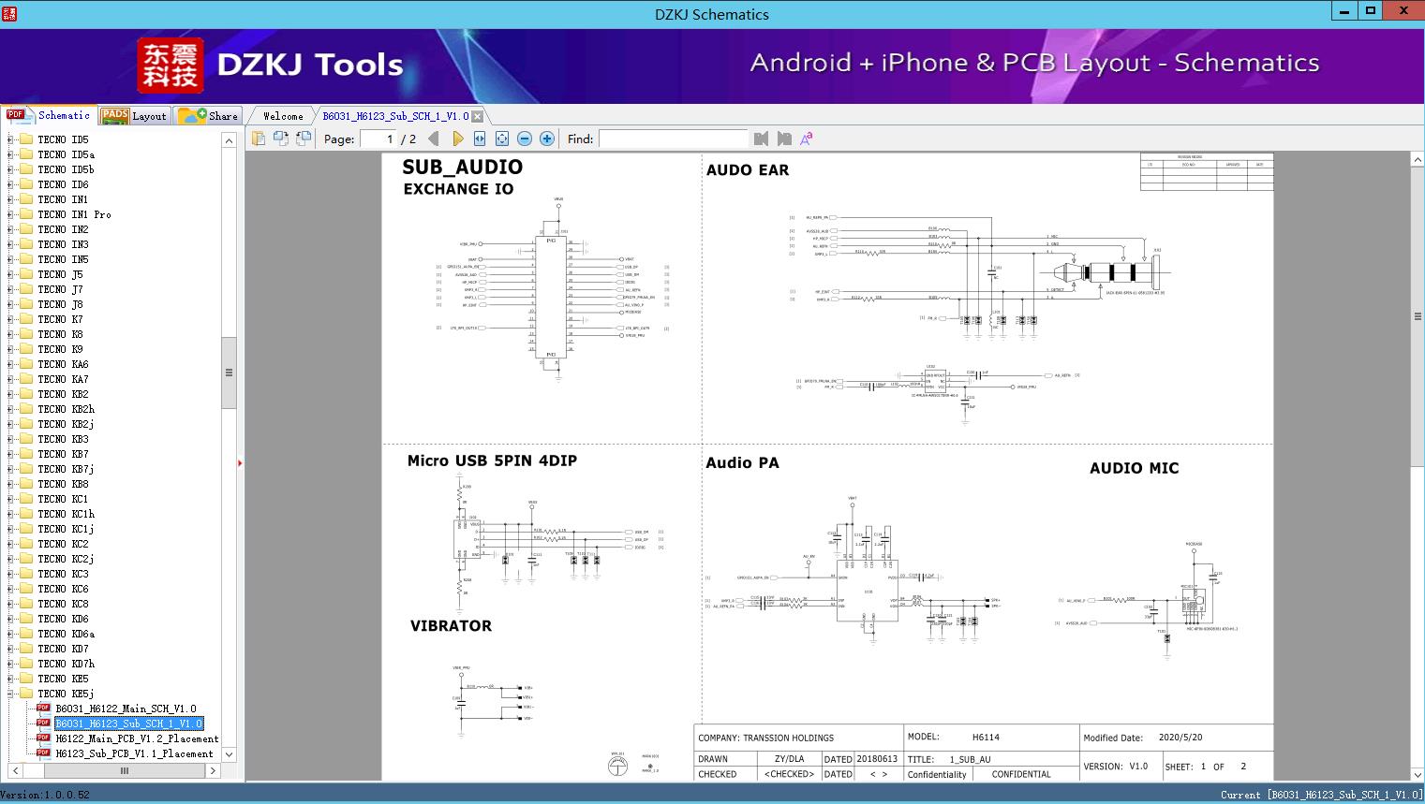Click the tree panel scroll-up arrow

[x=229, y=140]
